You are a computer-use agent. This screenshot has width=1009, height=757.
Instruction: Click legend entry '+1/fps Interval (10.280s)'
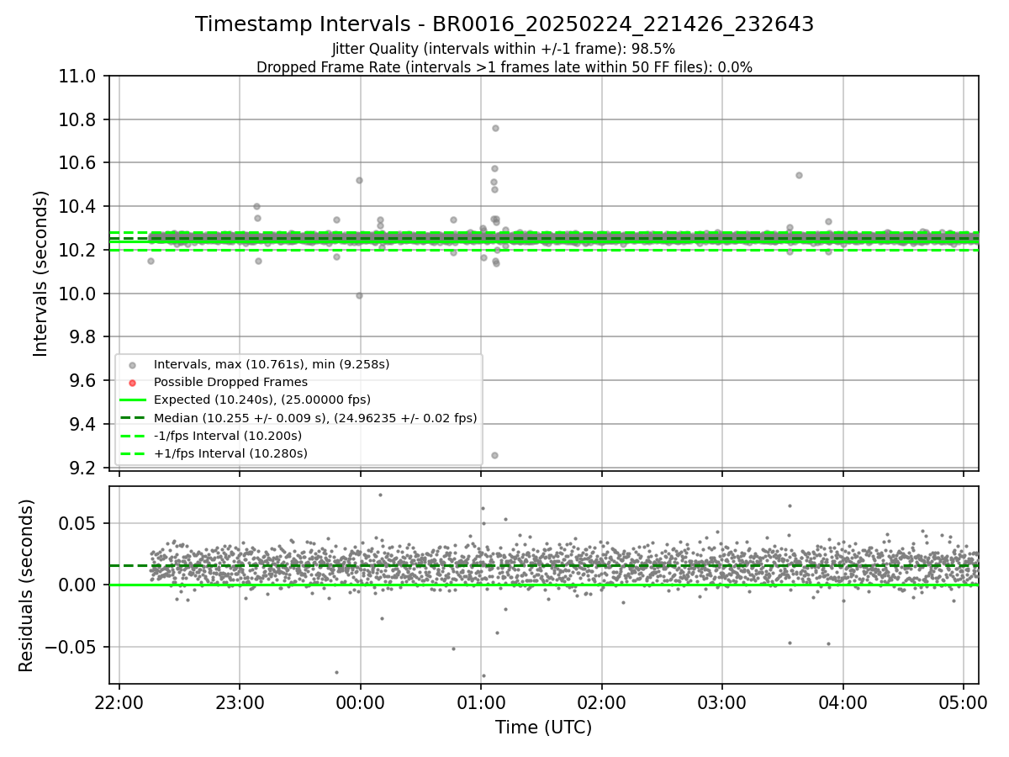pyautogui.click(x=230, y=453)
